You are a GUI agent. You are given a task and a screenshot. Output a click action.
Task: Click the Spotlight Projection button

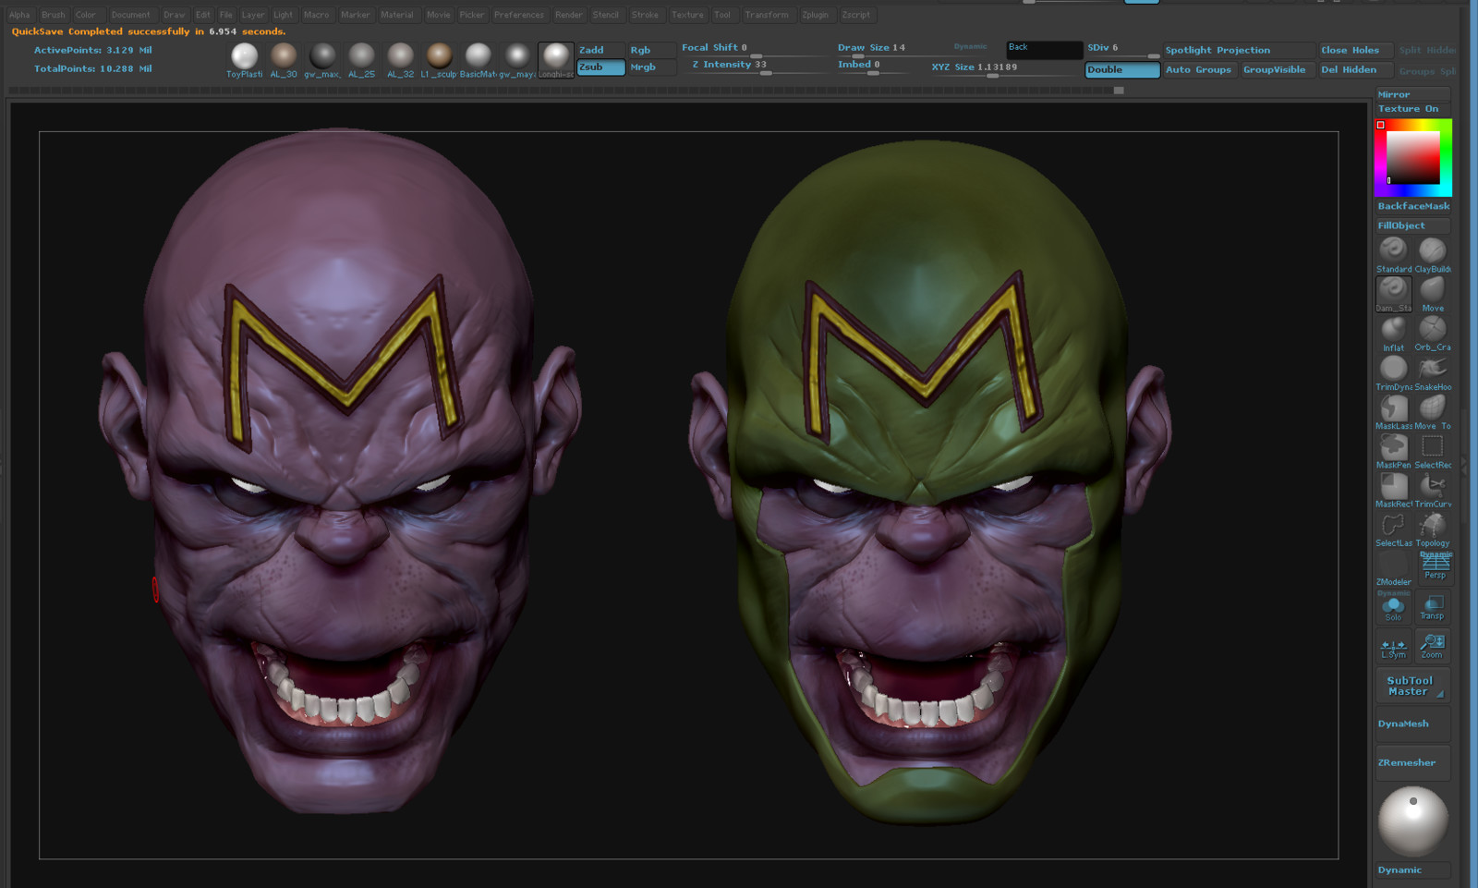1239,51
